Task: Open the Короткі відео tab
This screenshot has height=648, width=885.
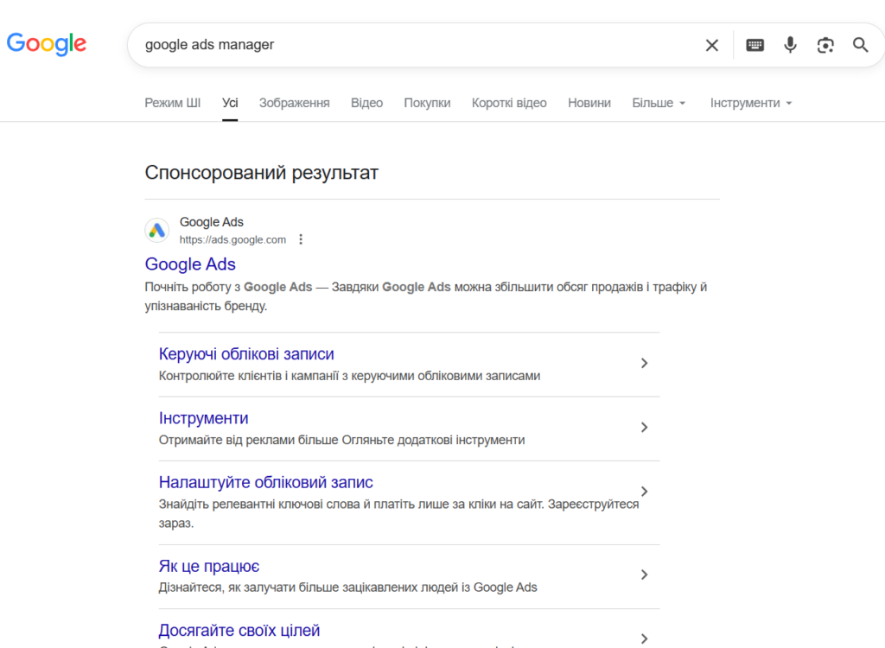Action: 509,103
